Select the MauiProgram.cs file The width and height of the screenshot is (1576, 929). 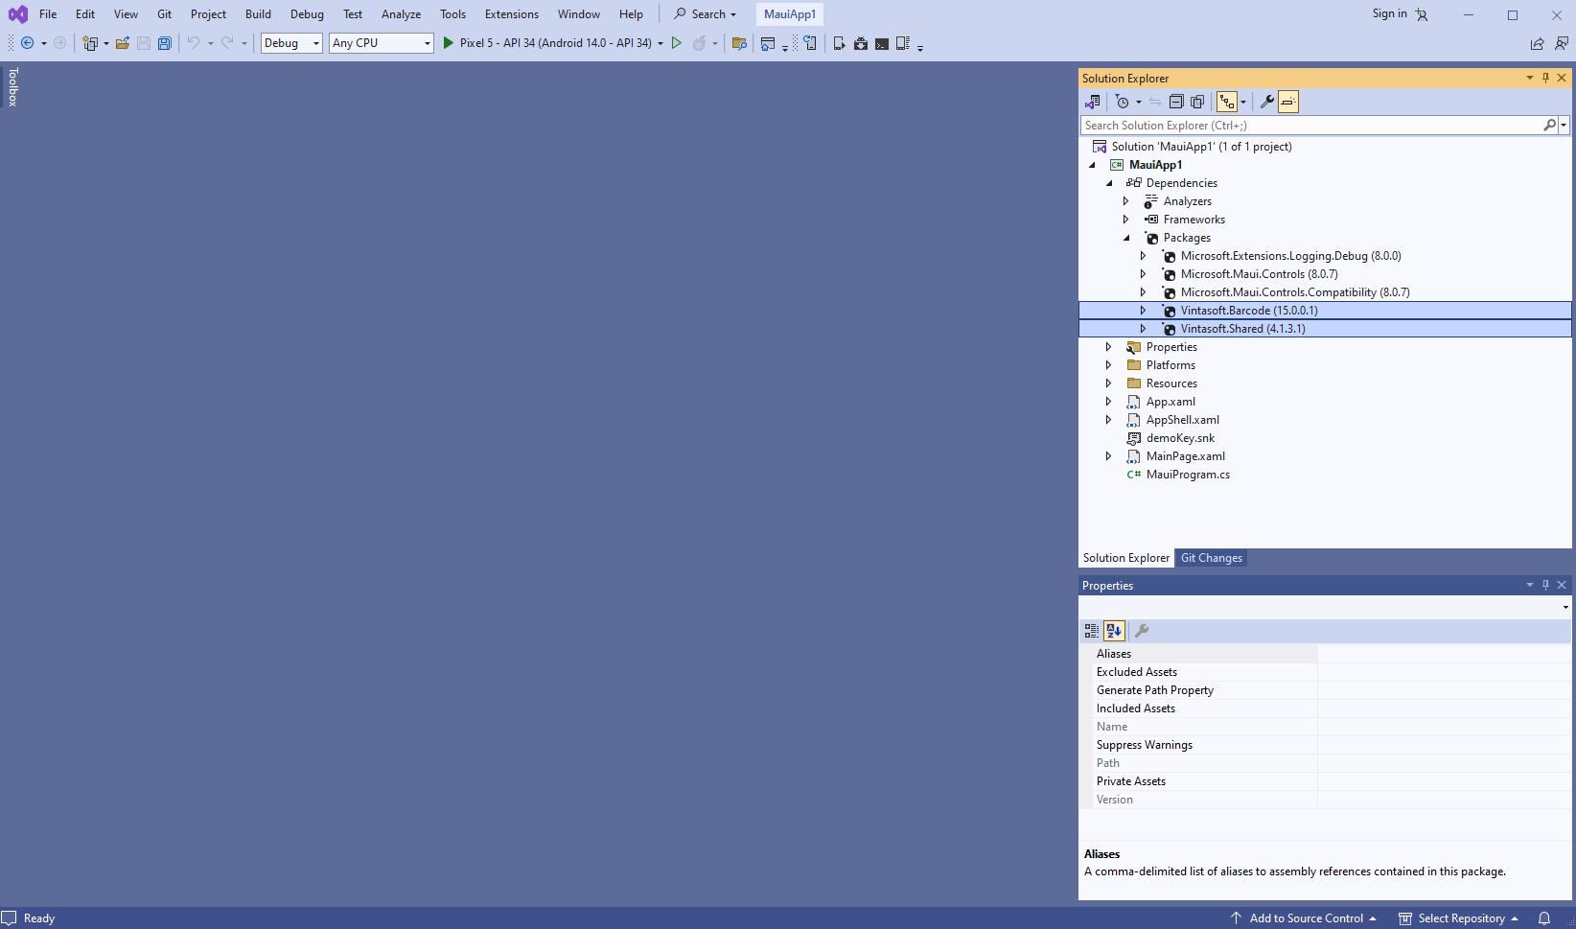(x=1188, y=475)
